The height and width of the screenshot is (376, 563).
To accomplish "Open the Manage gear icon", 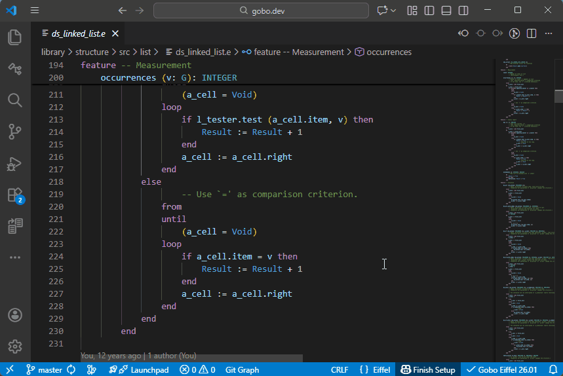I will pos(14,346).
